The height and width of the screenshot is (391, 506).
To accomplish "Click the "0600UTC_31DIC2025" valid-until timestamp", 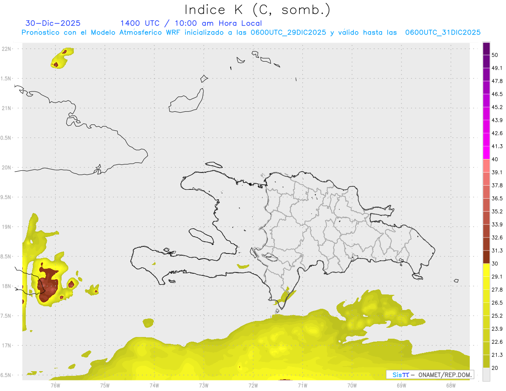I will [x=443, y=32].
